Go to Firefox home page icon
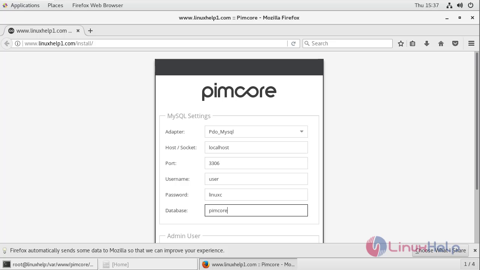480x270 pixels. [x=441, y=43]
